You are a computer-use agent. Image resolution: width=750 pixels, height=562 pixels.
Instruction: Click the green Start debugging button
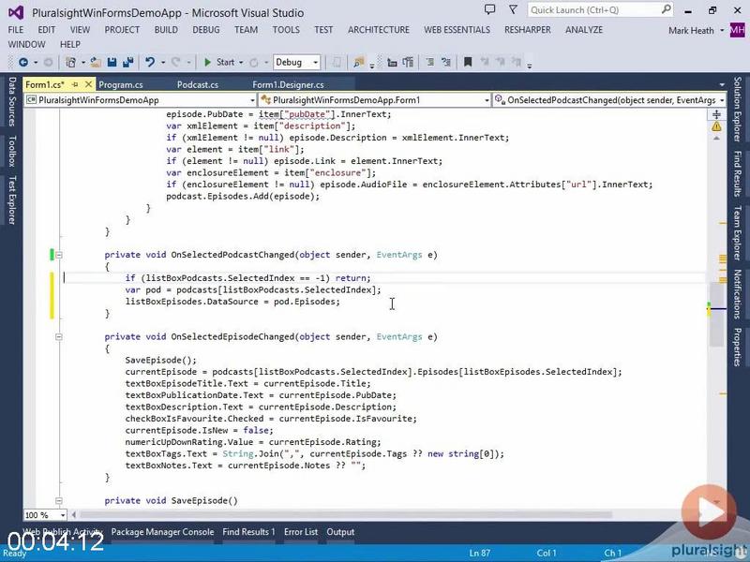pyautogui.click(x=220, y=62)
